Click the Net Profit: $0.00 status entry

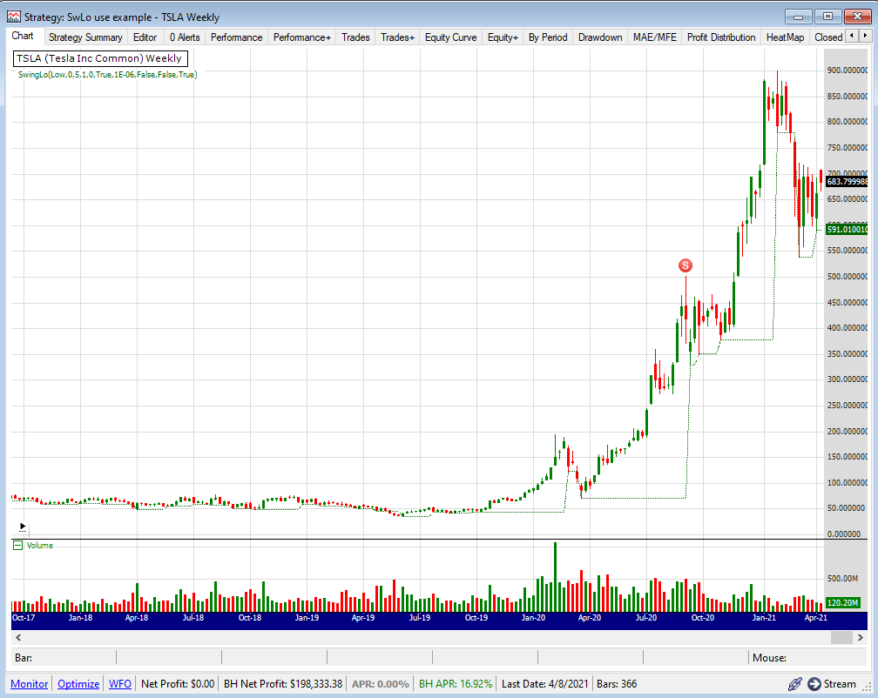pos(178,683)
